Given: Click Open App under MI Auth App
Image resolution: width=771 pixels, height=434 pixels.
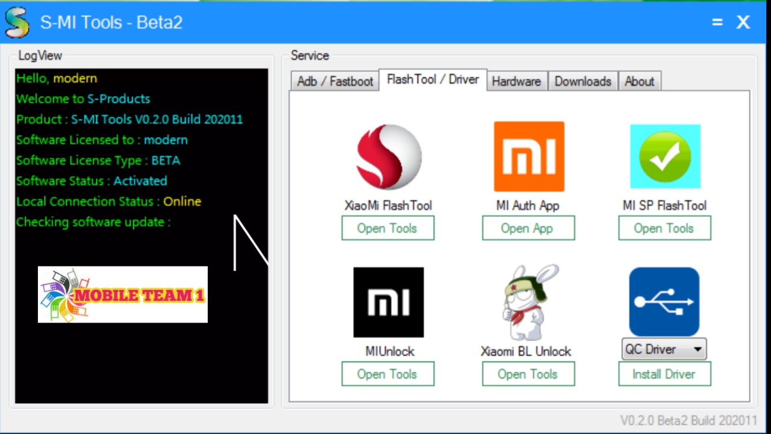Looking at the screenshot, I should coord(528,228).
